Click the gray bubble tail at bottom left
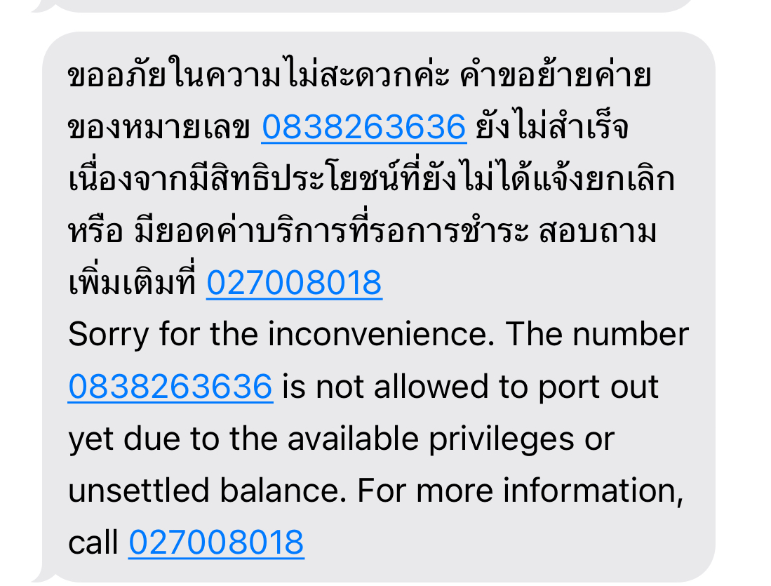 tap(42, 575)
